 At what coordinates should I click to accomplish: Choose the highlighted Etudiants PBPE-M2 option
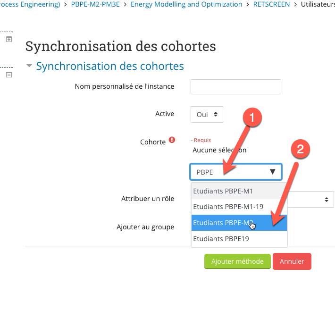click(x=239, y=223)
